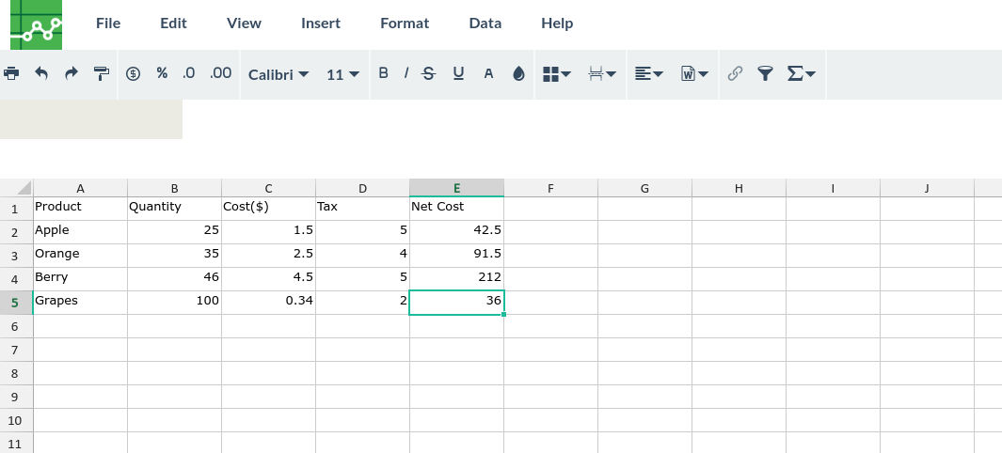Open the font size 11 dropdown
This screenshot has height=453, width=1002.
pos(342,74)
